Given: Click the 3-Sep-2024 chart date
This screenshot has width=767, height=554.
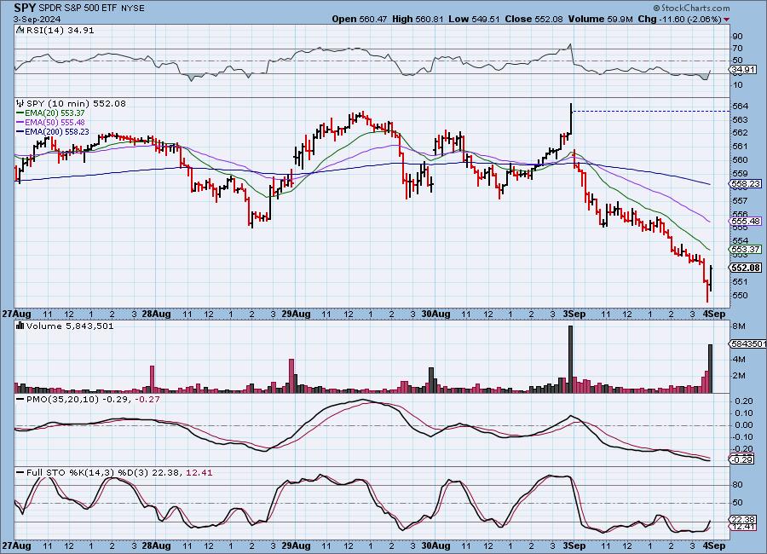Looking at the screenshot, I should 37,19.
